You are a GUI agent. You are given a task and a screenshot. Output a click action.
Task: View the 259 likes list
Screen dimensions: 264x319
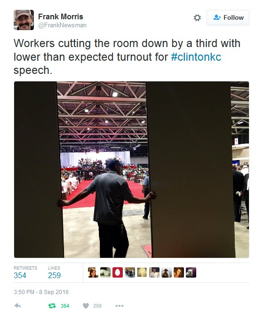click(54, 272)
